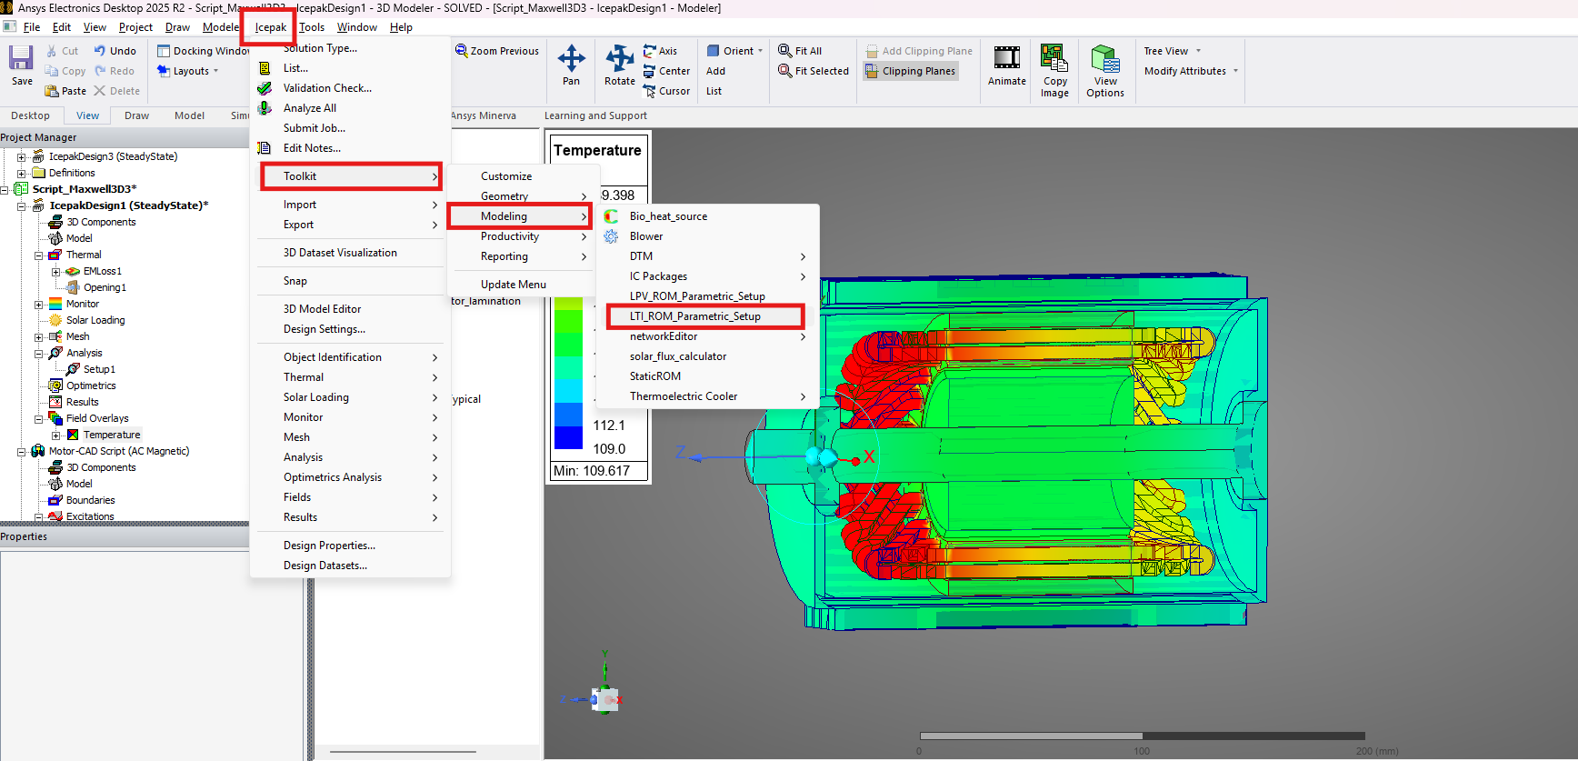Viewport: 1578px width, 761px height.
Task: Click Validation Check green checkmark item
Action: pos(326,88)
